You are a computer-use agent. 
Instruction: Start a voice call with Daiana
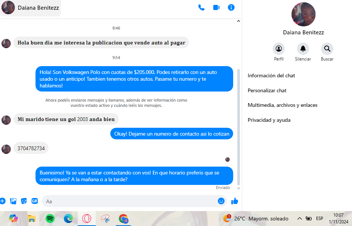pos(201,7)
